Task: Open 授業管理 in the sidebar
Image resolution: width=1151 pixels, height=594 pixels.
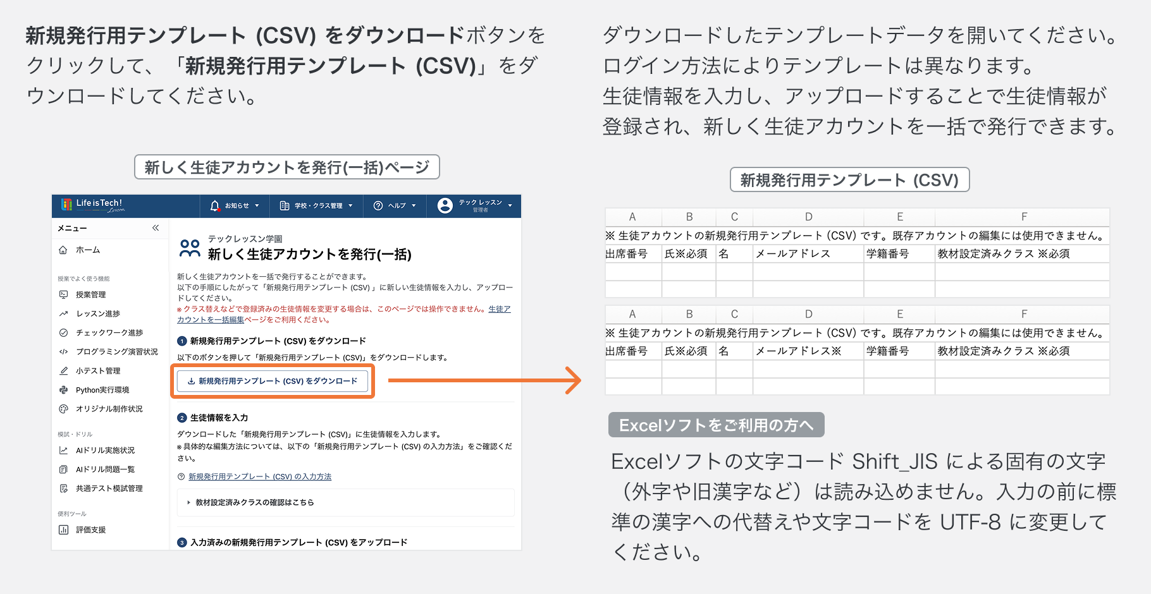Action: pos(91,294)
